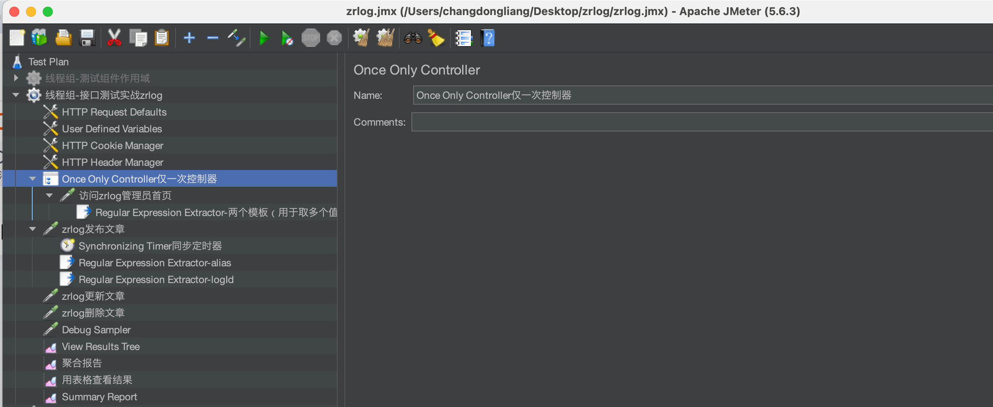Click the Toggle enable/disable icon
This screenshot has height=407, width=993.
tap(236, 38)
